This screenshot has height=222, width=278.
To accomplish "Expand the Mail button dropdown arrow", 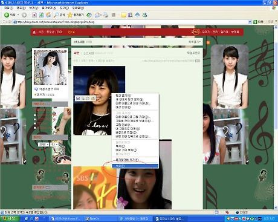I will click(x=101, y=15).
